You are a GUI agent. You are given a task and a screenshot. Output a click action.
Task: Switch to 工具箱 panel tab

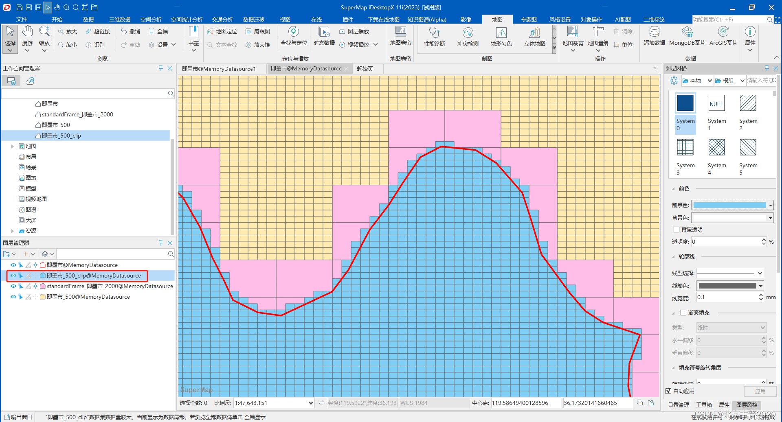coord(704,405)
